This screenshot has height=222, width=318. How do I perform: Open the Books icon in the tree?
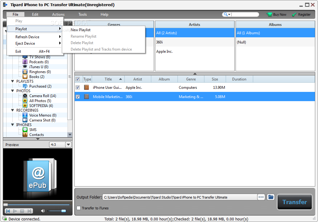point(25,76)
